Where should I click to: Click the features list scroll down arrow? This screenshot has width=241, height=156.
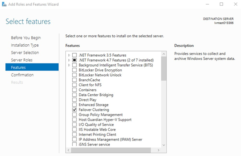pyautogui.click(x=164, y=145)
